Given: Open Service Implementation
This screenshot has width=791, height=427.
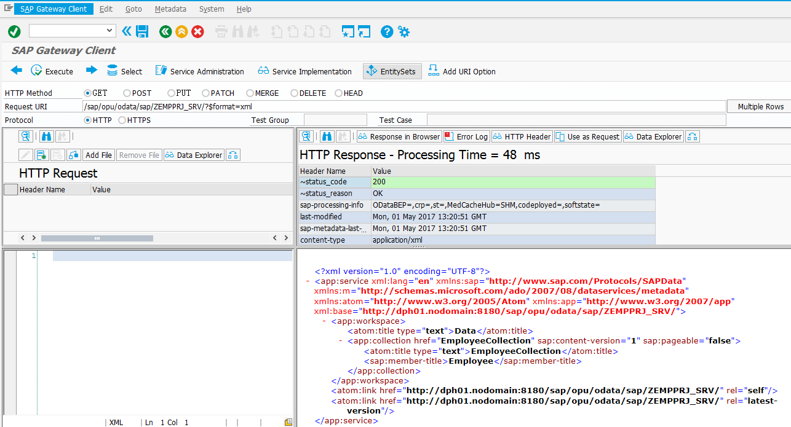Looking at the screenshot, I should (x=305, y=71).
